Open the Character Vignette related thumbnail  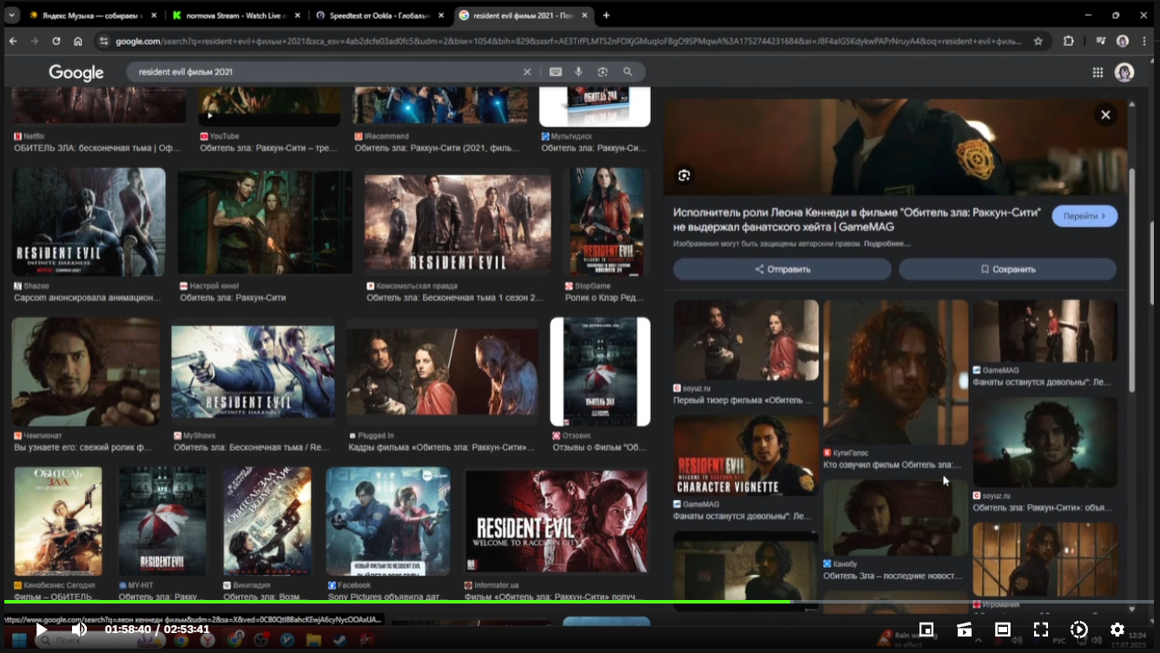[746, 456]
